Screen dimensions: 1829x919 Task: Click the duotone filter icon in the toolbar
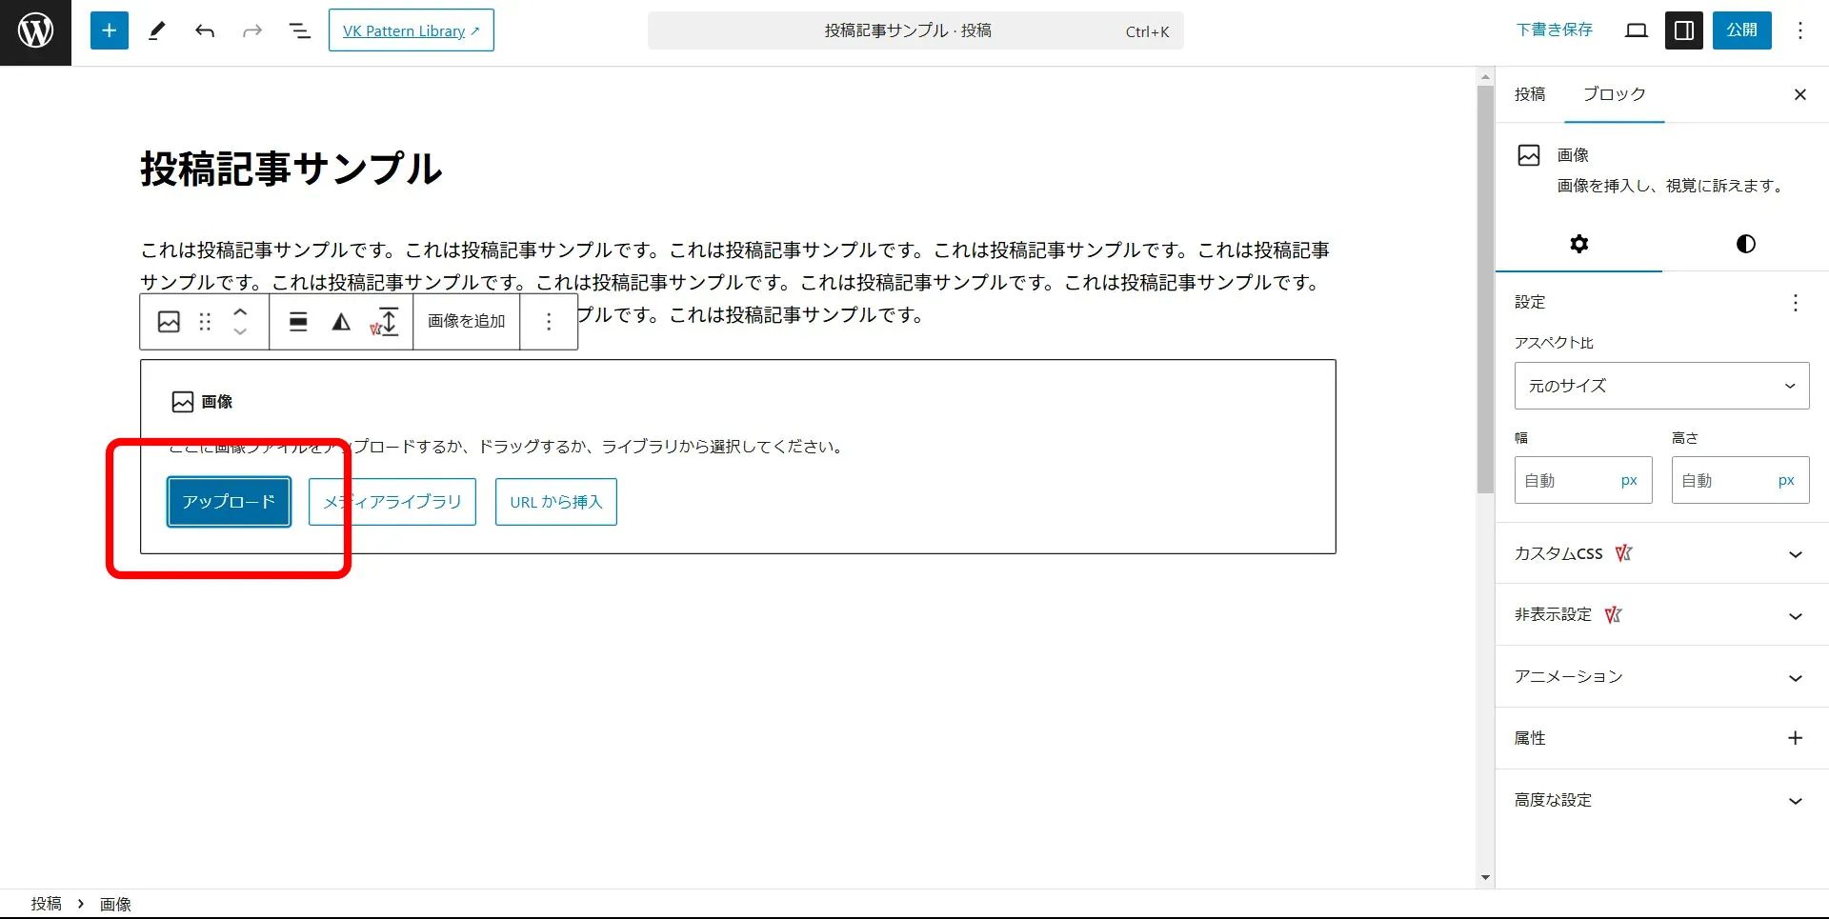click(340, 321)
